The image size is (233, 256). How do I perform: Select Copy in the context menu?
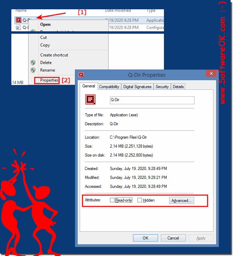point(45,45)
